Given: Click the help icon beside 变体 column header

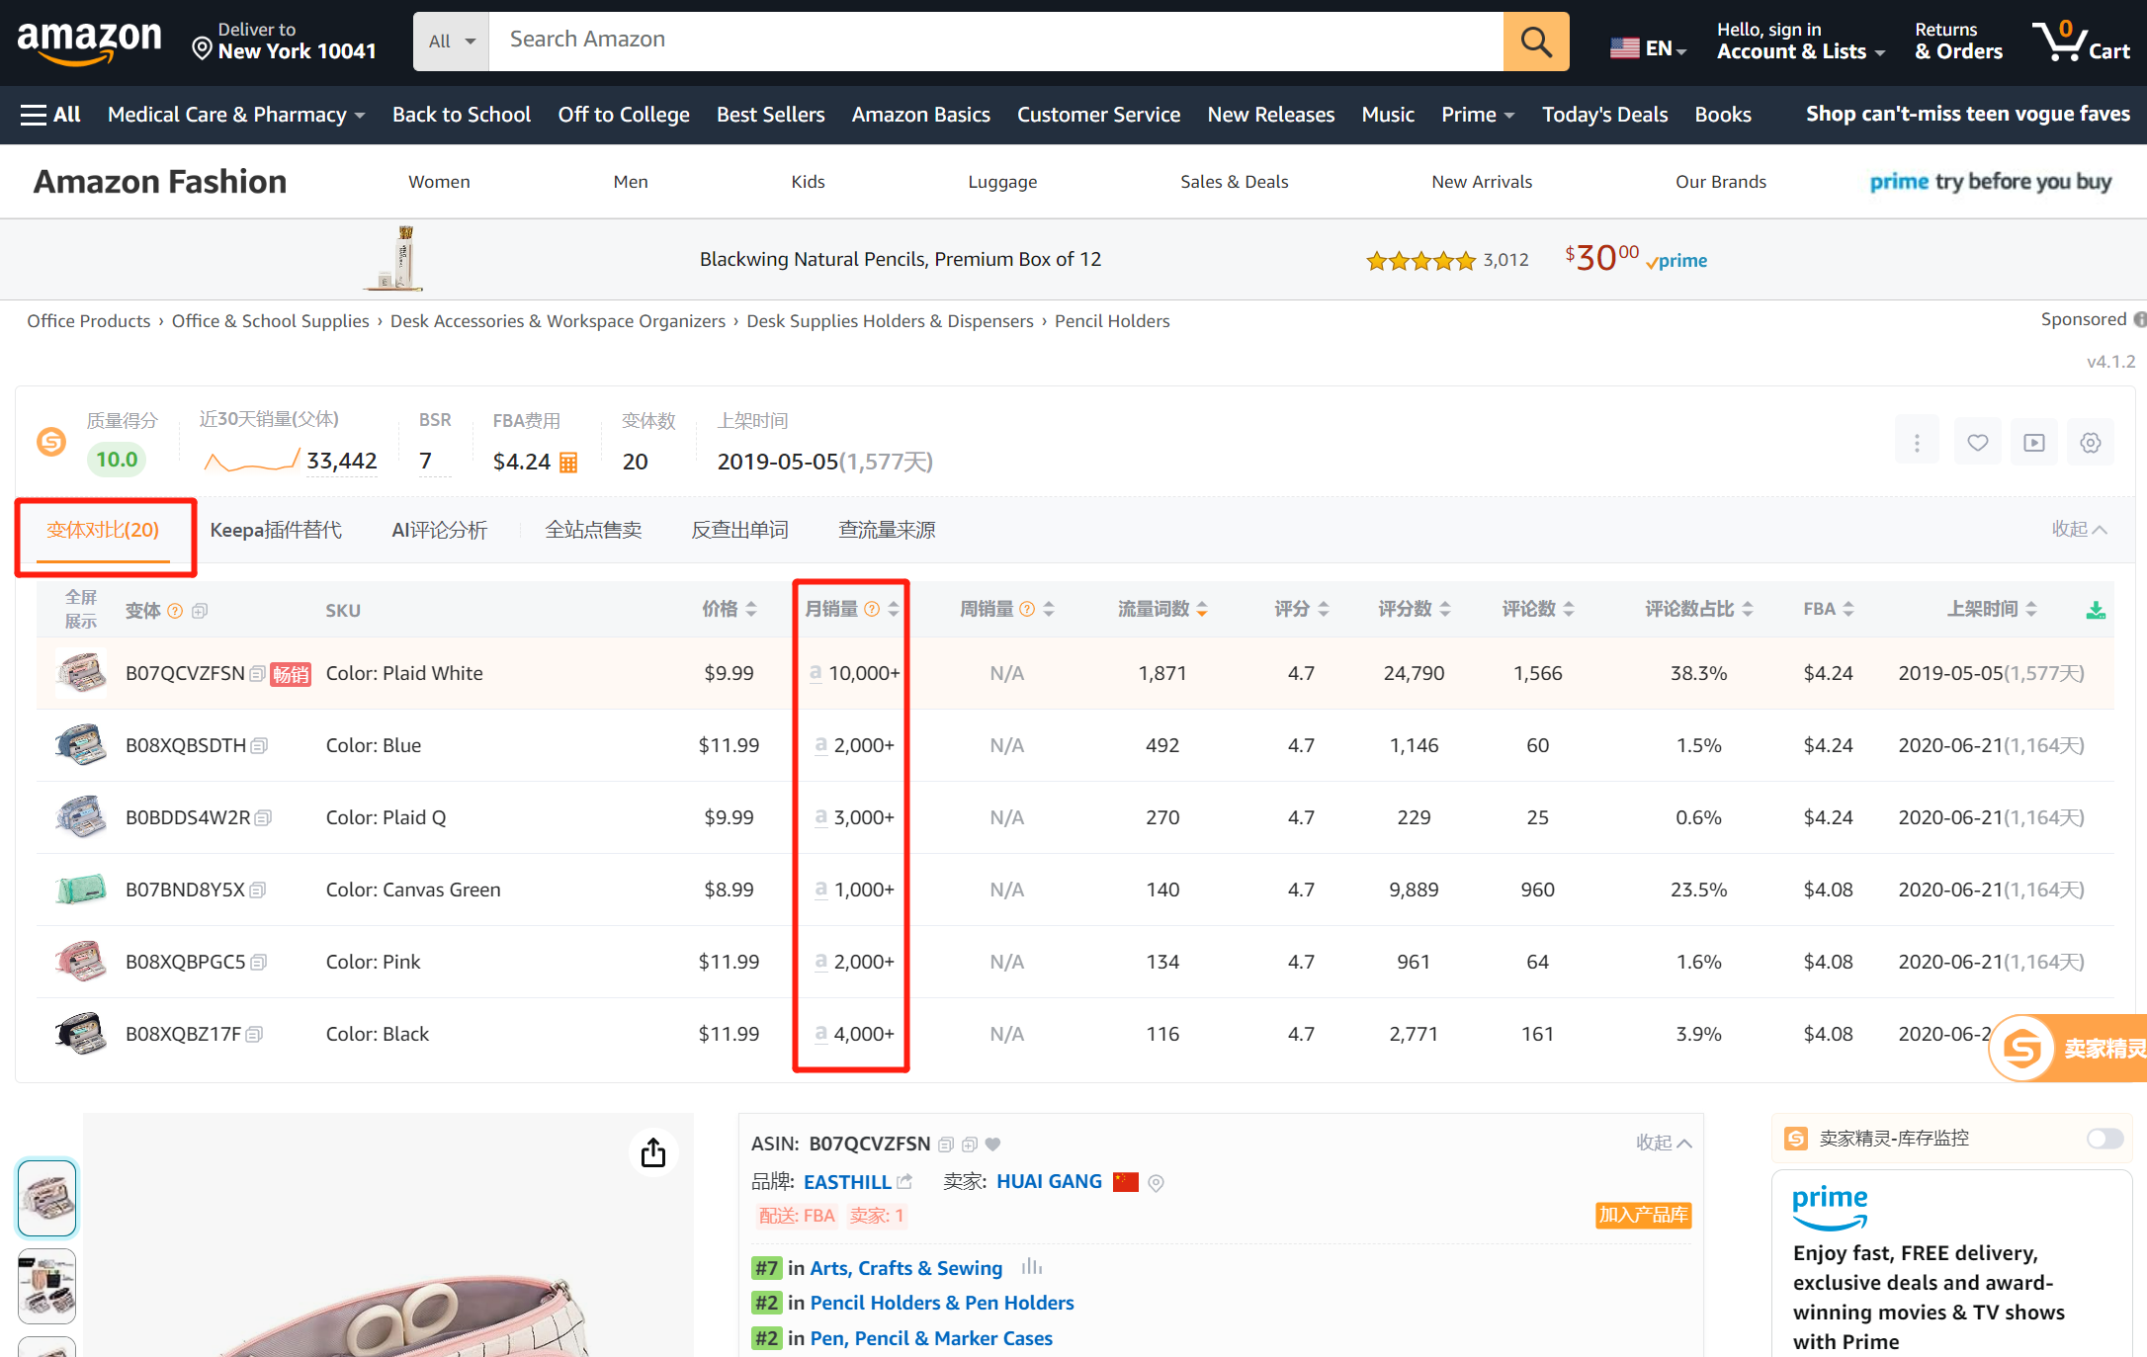Looking at the screenshot, I should click(x=175, y=611).
